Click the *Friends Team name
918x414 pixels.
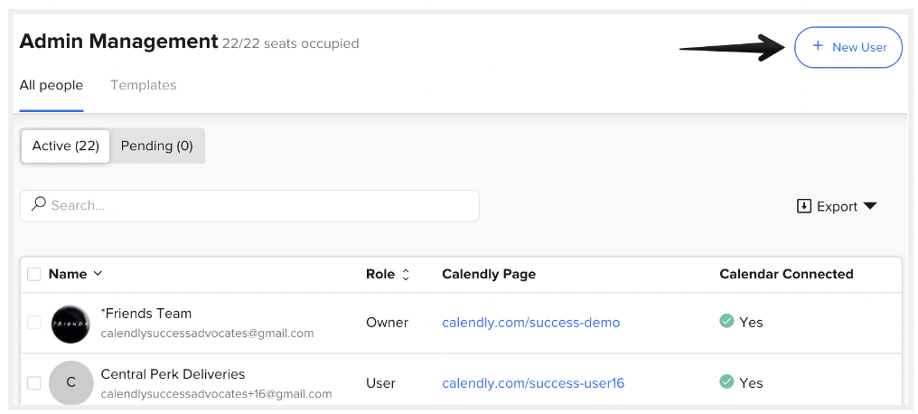(146, 314)
